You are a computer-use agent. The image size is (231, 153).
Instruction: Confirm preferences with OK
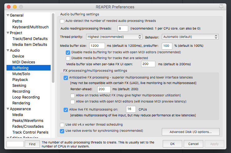[x=172, y=144]
